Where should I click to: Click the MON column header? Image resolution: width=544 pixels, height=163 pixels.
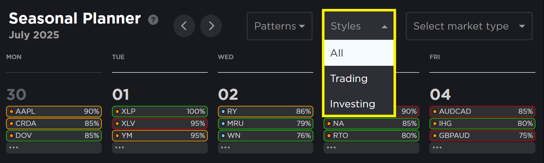click(14, 57)
